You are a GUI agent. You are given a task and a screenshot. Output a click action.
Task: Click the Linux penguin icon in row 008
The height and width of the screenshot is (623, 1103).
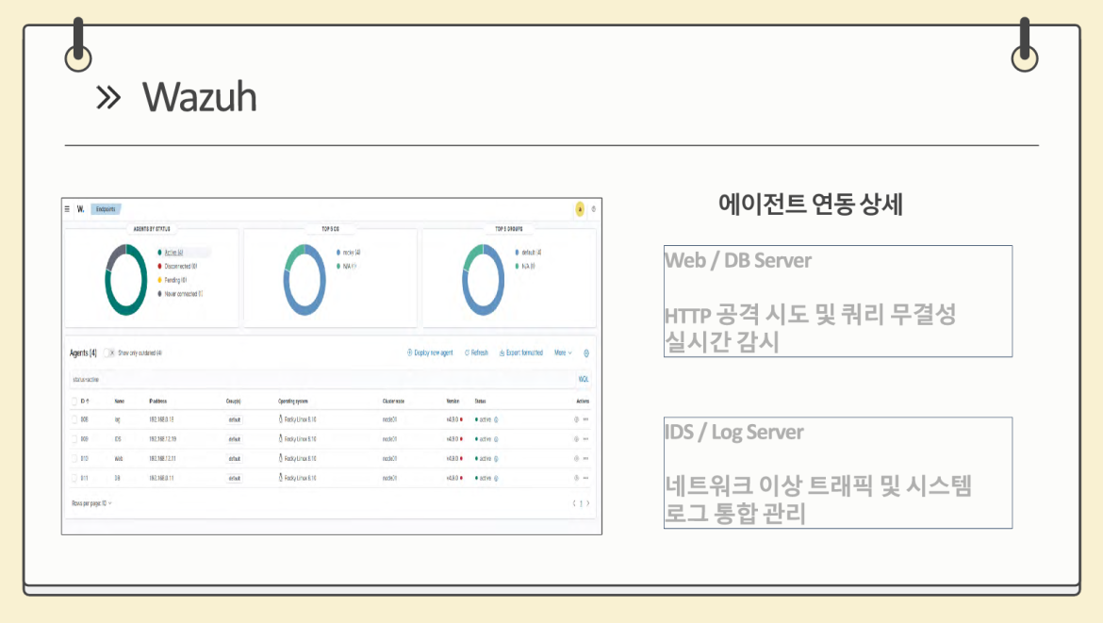[x=280, y=419]
